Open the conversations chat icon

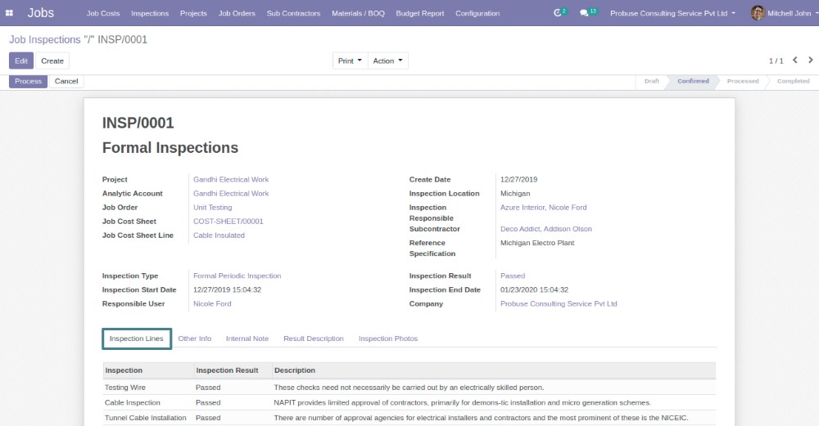click(586, 13)
